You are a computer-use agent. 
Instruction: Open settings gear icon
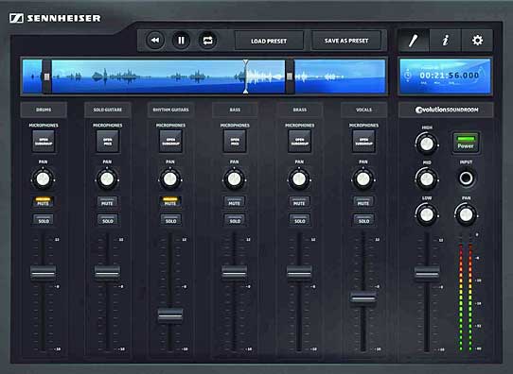[477, 41]
